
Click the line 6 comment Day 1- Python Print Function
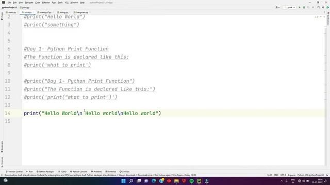pyautogui.click(x=67, y=49)
